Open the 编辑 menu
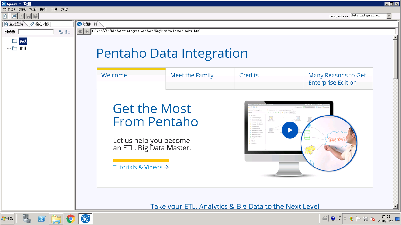Viewport: 401px width, 225px height. pos(22,9)
